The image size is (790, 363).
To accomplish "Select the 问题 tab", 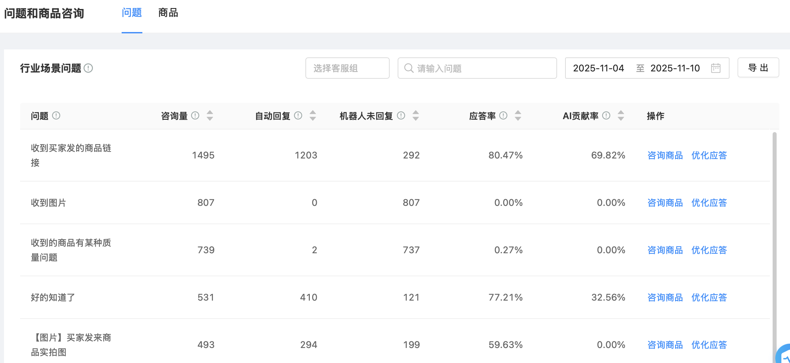I will [x=132, y=13].
